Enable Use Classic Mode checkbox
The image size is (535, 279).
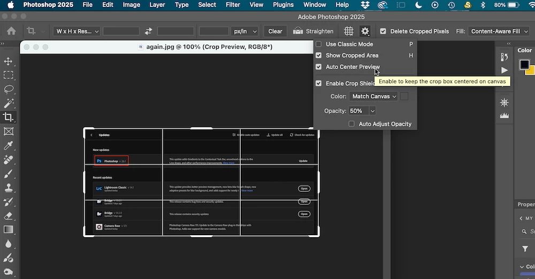tap(318, 44)
